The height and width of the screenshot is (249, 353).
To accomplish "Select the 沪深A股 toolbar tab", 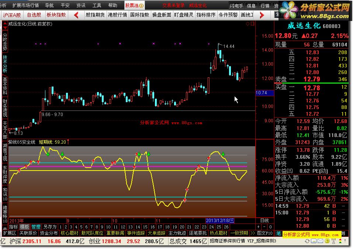I will click(12, 15).
